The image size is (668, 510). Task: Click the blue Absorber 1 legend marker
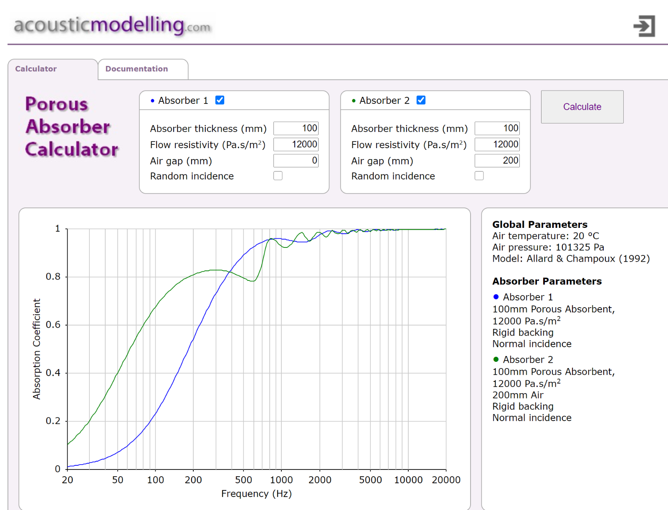[x=496, y=297]
